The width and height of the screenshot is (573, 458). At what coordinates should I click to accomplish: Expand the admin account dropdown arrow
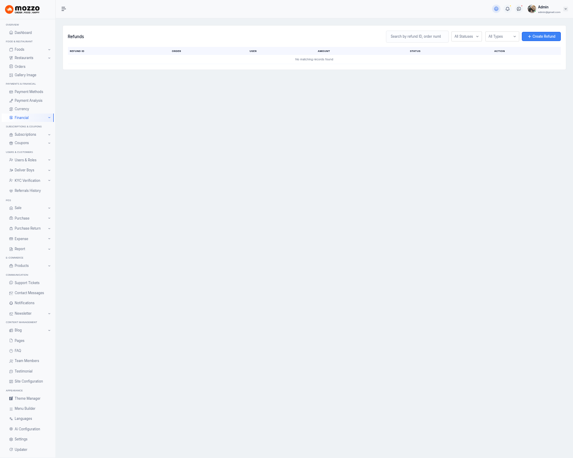coord(565,9)
